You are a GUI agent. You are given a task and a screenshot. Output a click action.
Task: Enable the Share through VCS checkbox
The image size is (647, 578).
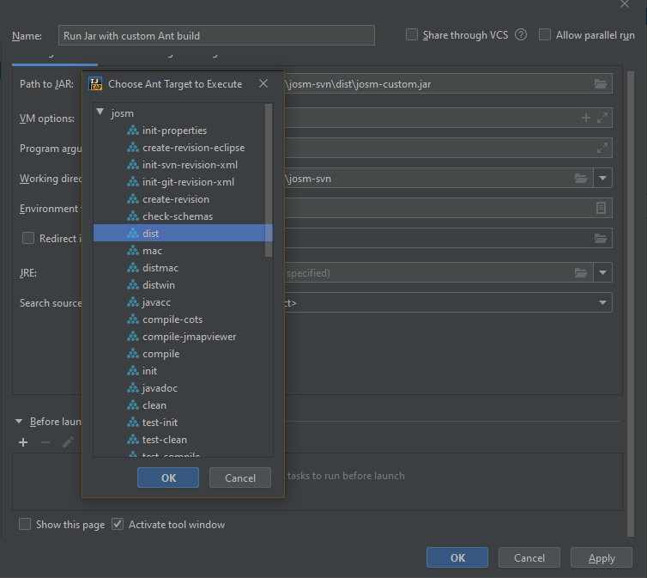[x=412, y=35]
